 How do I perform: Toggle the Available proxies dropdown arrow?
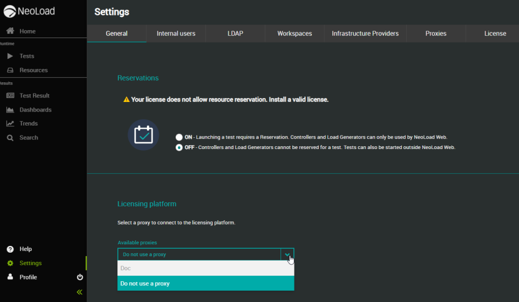pyautogui.click(x=287, y=254)
